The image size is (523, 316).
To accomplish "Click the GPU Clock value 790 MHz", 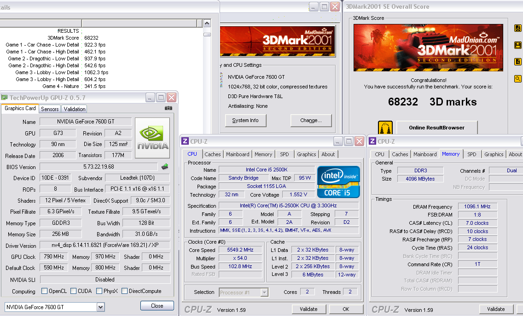I will click(54, 256).
